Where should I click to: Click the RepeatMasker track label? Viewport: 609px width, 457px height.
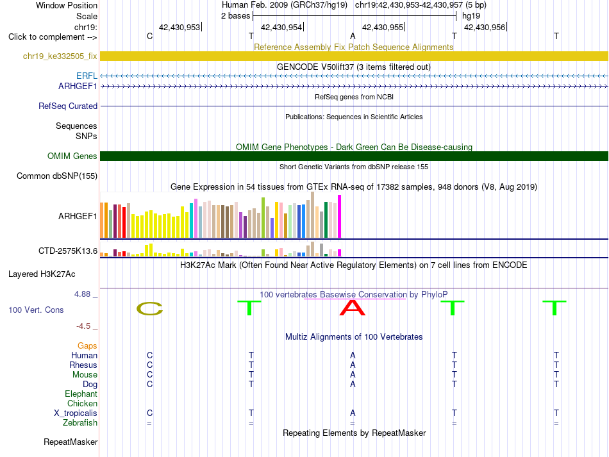(x=71, y=442)
